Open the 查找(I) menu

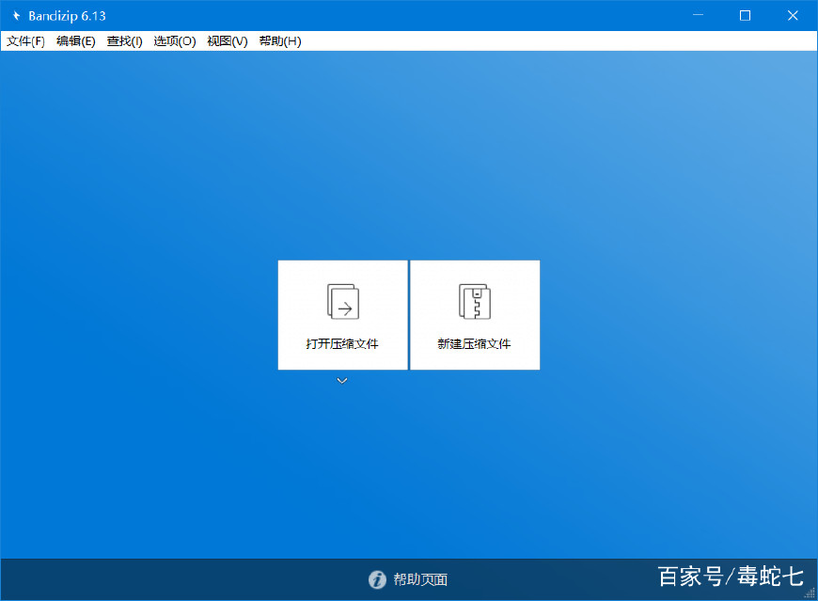[124, 41]
